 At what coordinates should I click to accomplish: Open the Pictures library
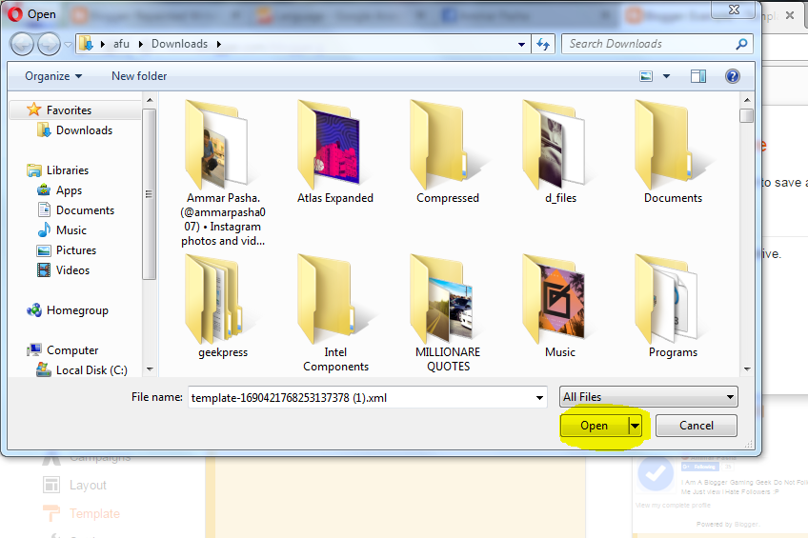coord(76,250)
